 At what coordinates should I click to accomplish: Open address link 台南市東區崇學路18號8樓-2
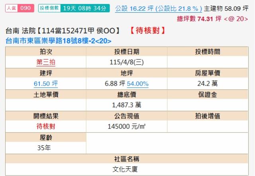[x=59, y=41]
